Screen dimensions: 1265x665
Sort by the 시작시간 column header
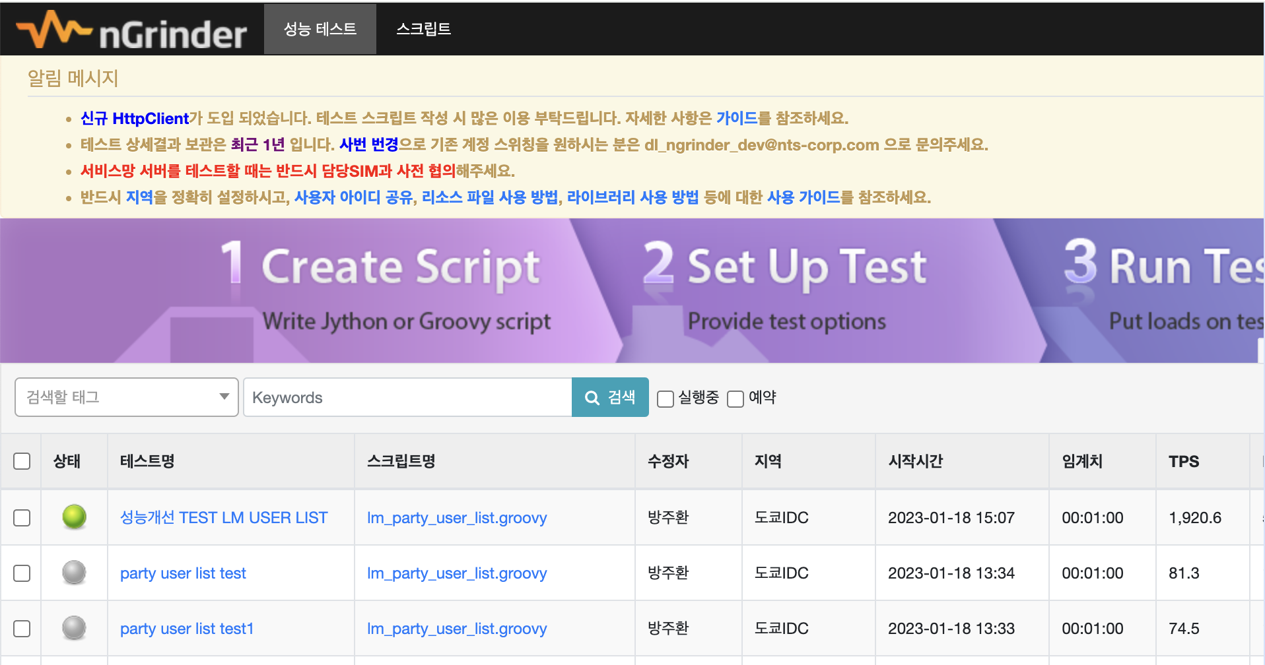click(915, 461)
